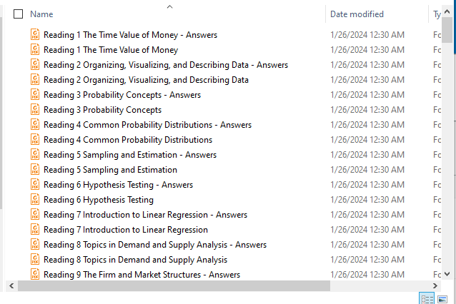Screen dimensions: 456x304
Task: Click PDF icon of Reading 5 Sampling and Estimation
Action: pyautogui.click(x=36, y=170)
